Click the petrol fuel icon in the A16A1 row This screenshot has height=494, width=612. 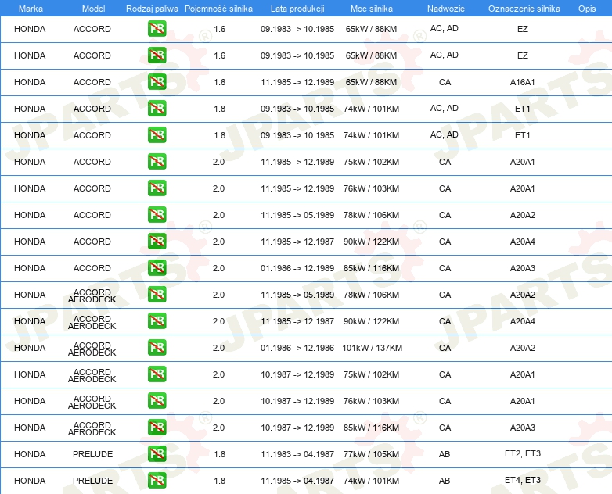pyautogui.click(x=157, y=82)
